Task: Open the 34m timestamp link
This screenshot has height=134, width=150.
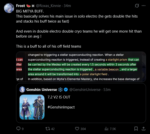Action: (67, 6)
